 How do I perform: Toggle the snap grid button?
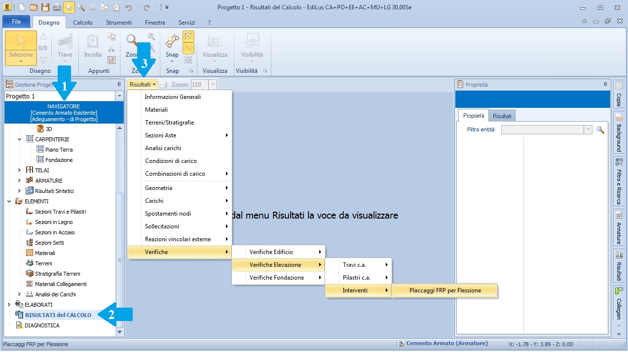[x=188, y=60]
